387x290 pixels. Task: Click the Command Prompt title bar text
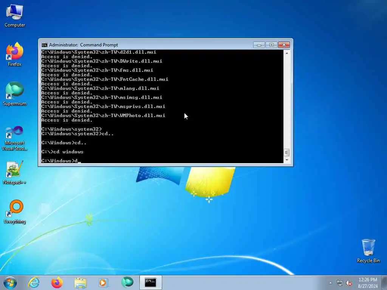[x=84, y=45]
